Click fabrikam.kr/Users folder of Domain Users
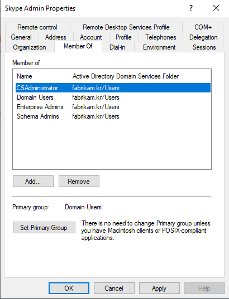 (x=96, y=97)
